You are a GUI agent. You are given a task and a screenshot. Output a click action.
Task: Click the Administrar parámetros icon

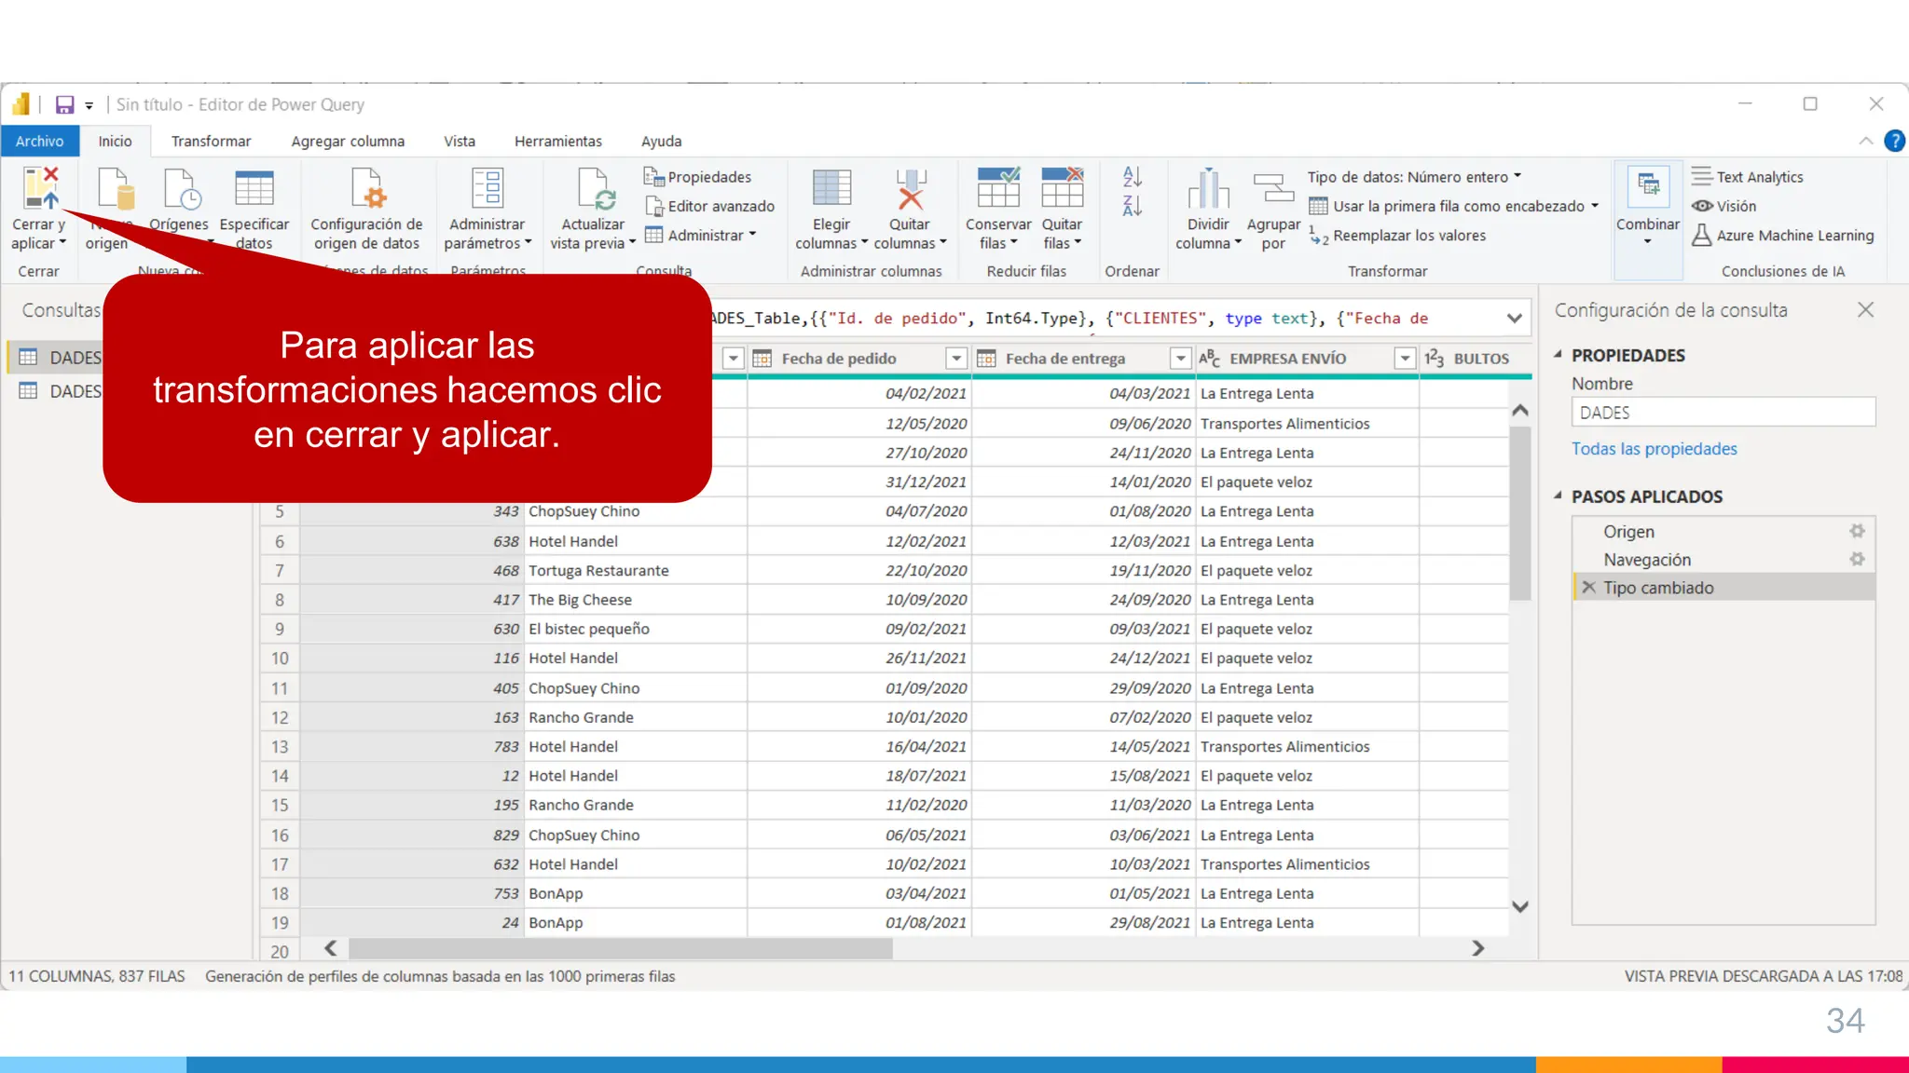point(487,188)
